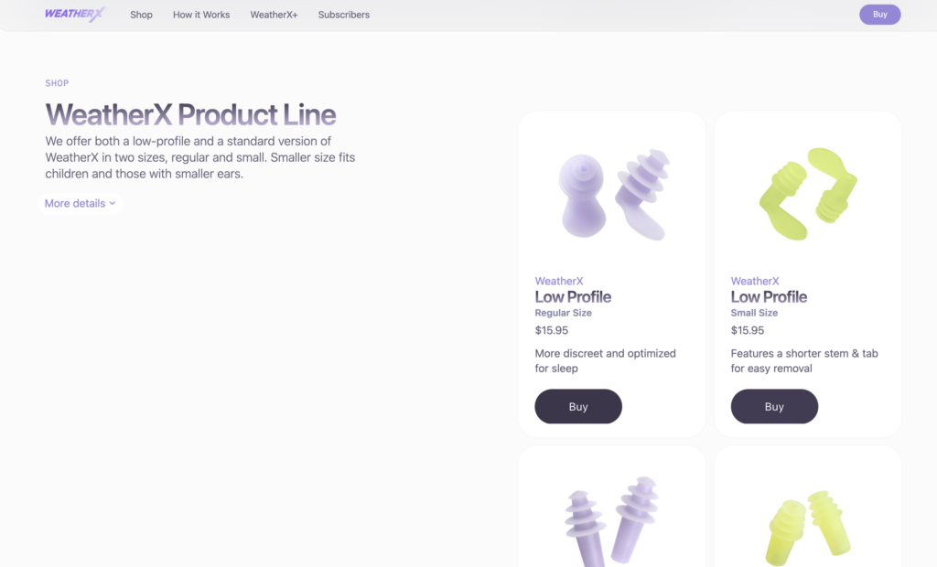Screen dimensions: 937x567
Task: Click the WeatherX Product Line heading
Action: pyautogui.click(x=190, y=115)
